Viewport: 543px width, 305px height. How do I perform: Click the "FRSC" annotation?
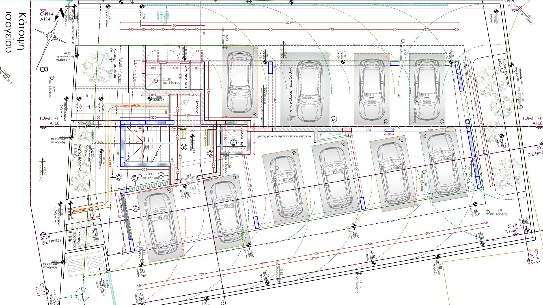189,176
